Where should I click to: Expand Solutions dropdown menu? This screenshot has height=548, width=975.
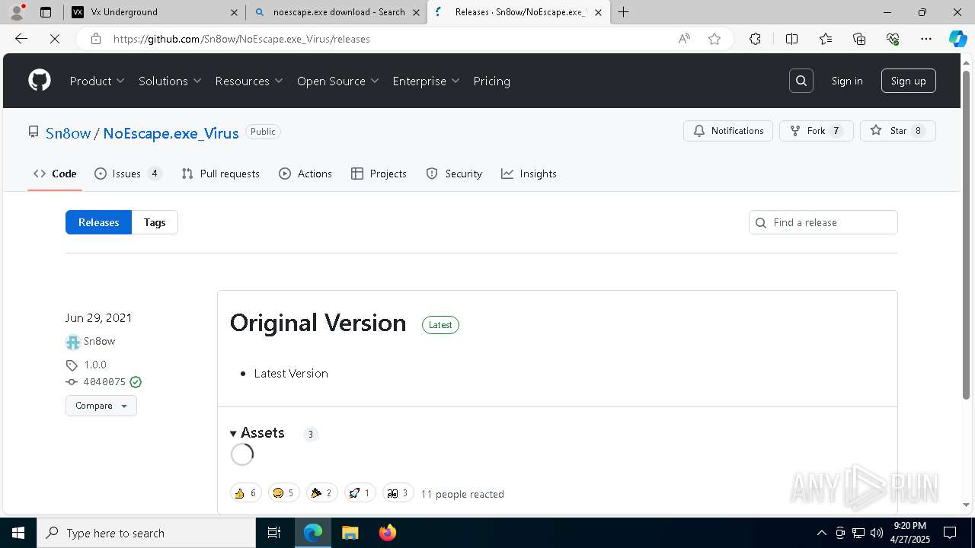click(170, 81)
